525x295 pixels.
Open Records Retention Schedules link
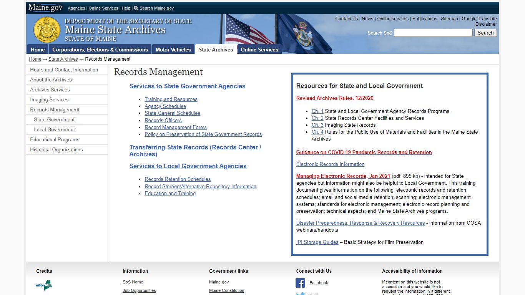178,179
